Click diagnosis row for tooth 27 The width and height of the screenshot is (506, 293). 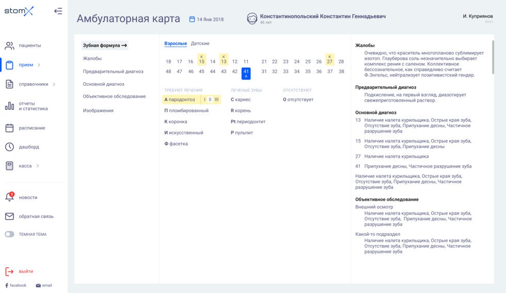392,156
